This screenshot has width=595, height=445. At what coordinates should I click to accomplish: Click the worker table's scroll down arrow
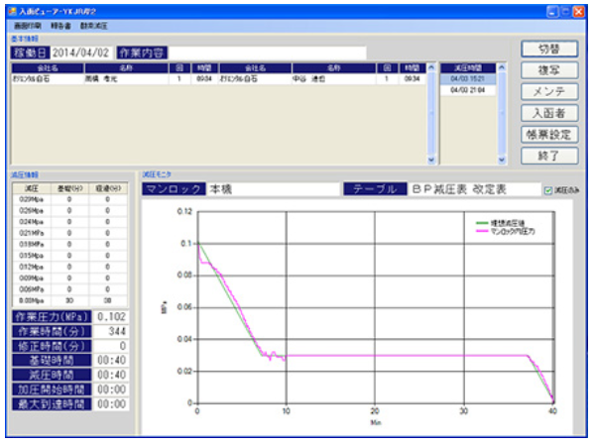pos(430,158)
